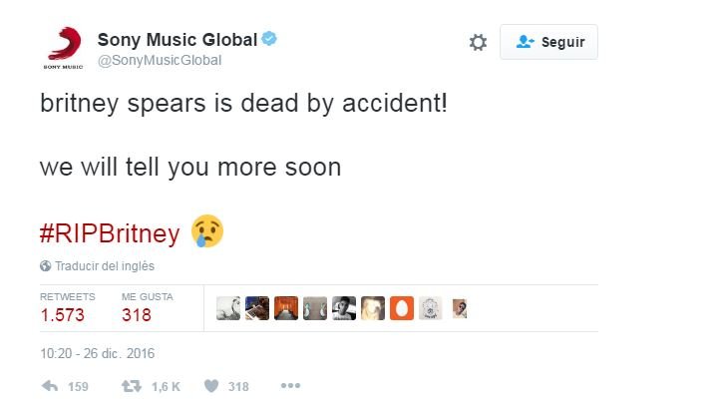Like the tweet with heart icon

(x=210, y=386)
